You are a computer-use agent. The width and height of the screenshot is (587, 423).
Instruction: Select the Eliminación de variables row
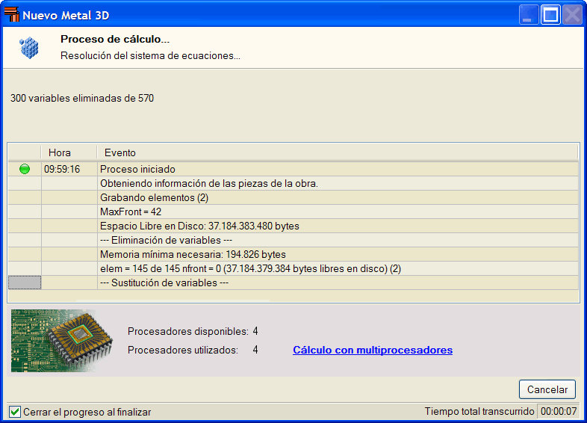(x=293, y=241)
